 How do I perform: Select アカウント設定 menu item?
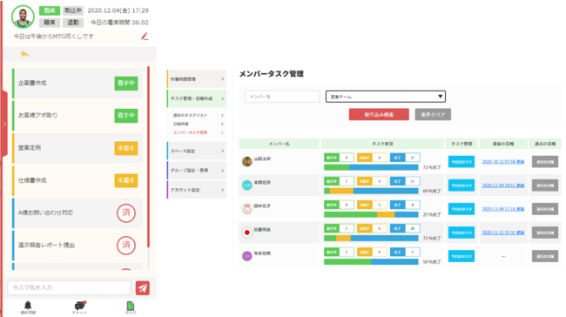coord(197,190)
